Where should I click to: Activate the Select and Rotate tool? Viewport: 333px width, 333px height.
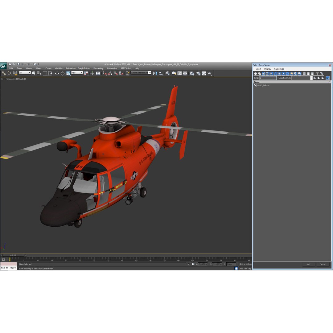62,73
